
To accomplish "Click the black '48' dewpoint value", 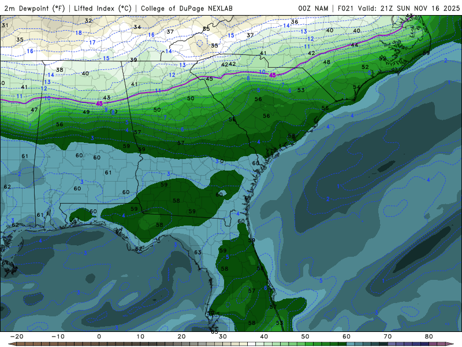I will [x=326, y=62].
